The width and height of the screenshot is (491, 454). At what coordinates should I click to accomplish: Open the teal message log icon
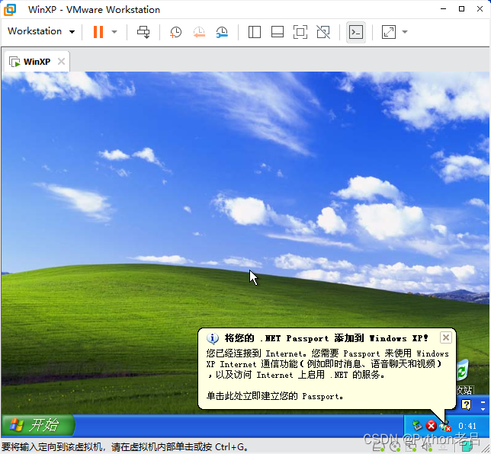click(x=467, y=447)
